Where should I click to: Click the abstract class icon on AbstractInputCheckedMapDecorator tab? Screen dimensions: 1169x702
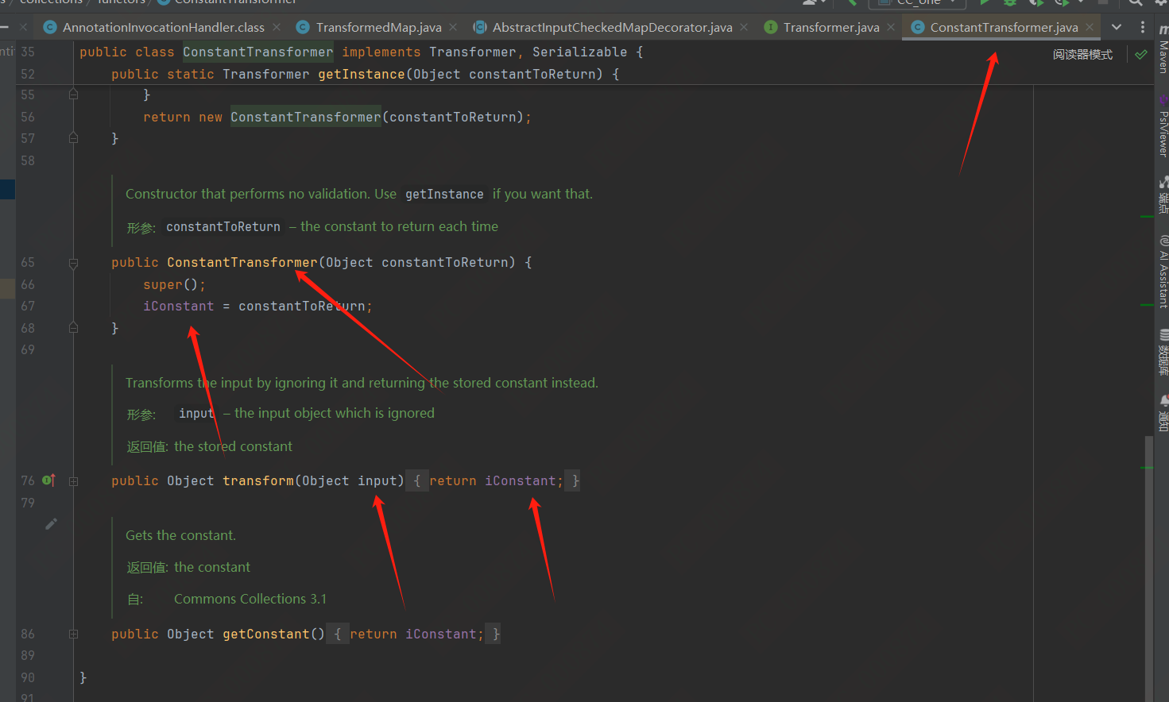(480, 27)
